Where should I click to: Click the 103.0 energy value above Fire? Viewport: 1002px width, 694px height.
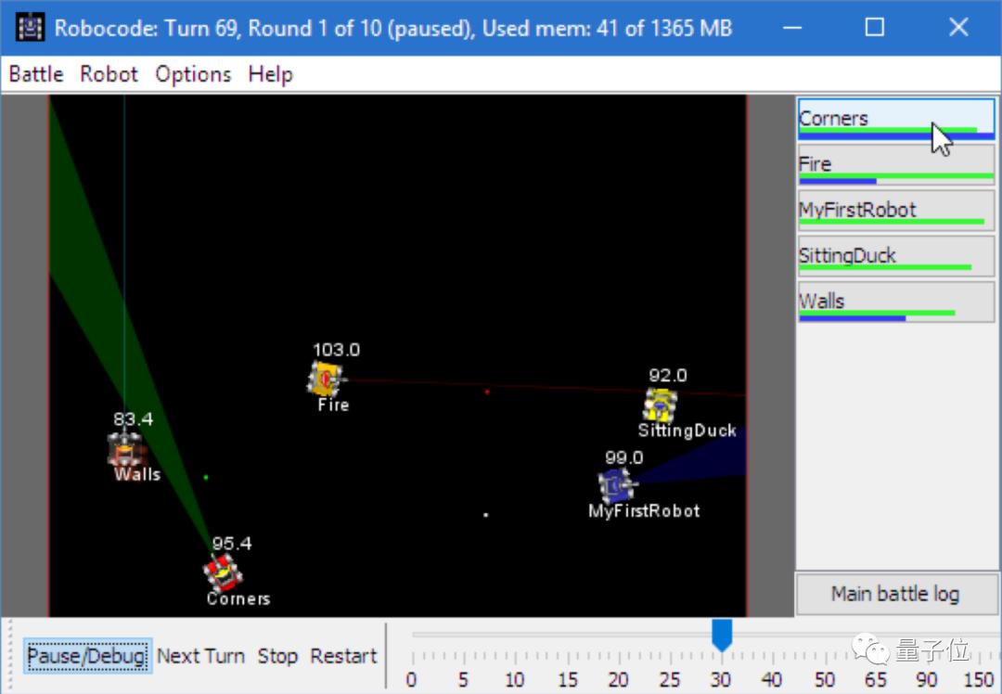[x=336, y=350]
